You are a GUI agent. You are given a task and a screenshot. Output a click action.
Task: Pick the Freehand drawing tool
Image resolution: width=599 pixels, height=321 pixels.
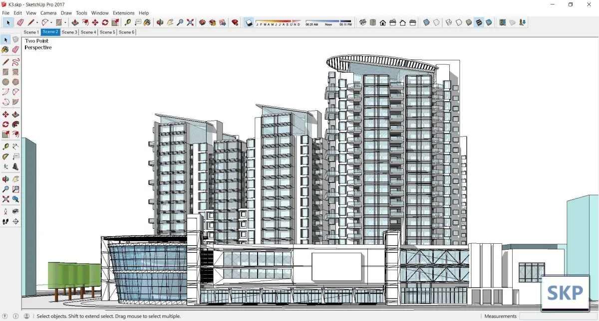(15, 62)
